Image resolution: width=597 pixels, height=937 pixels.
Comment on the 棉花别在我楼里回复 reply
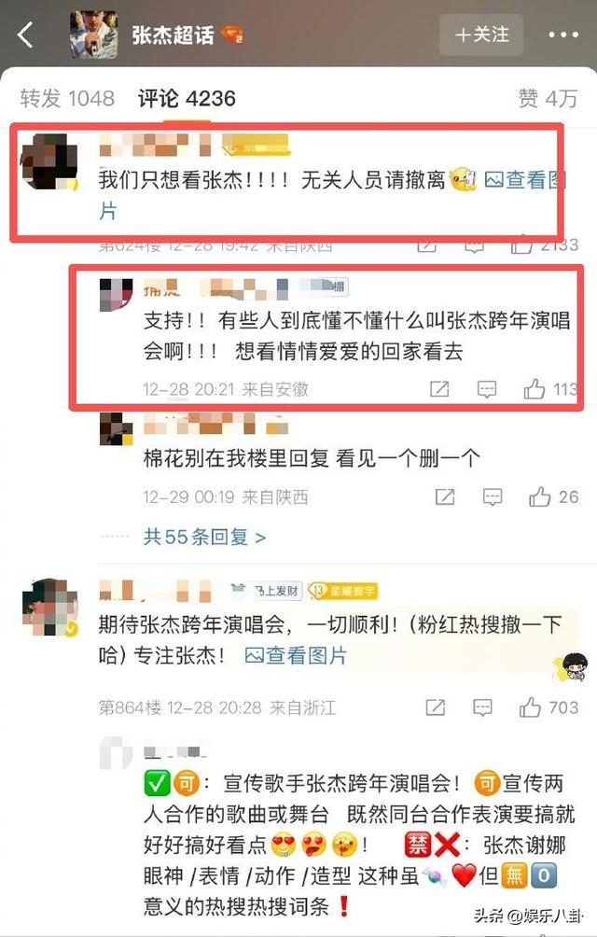tap(493, 497)
